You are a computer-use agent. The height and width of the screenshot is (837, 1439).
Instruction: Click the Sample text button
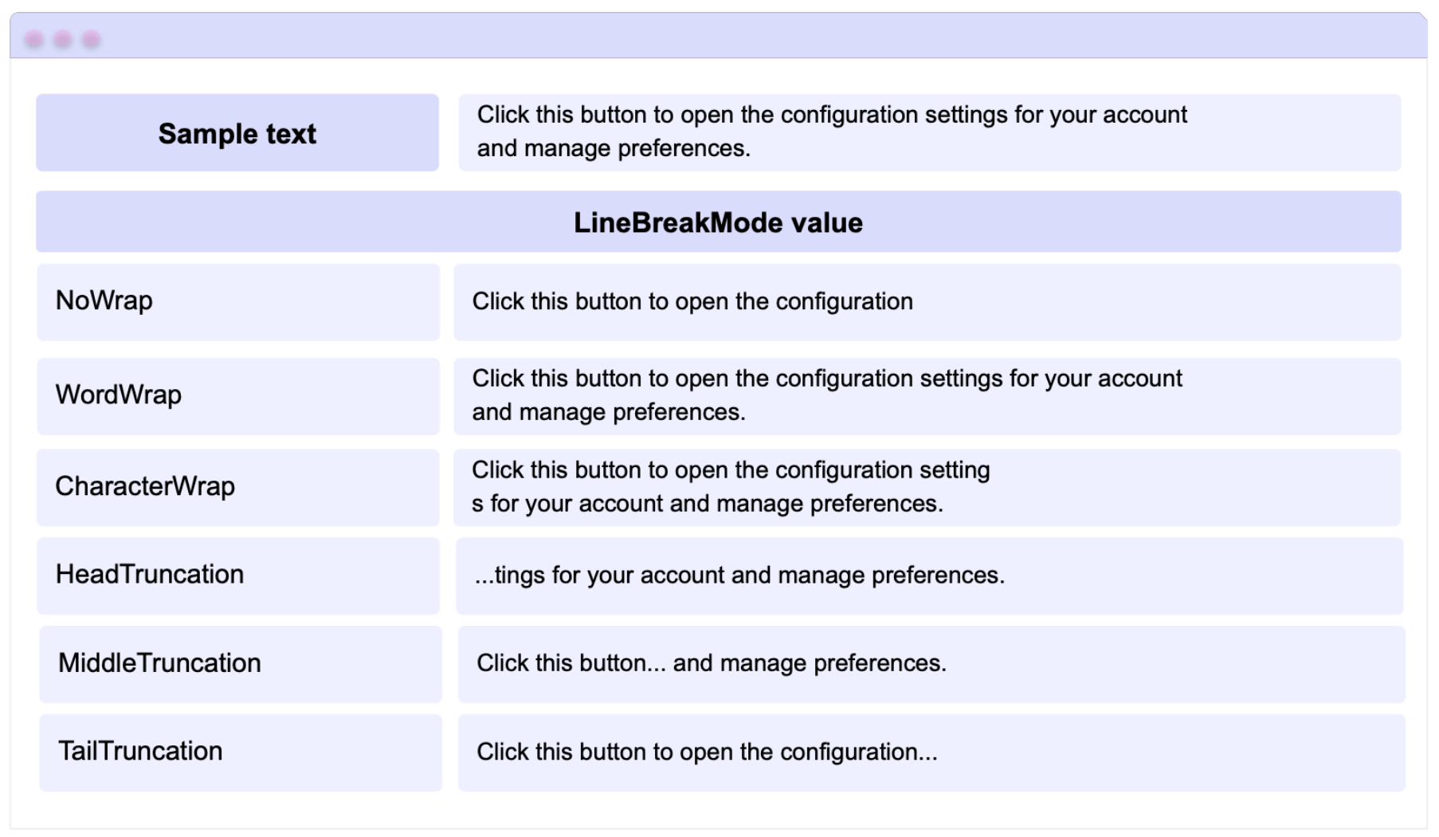(x=237, y=132)
